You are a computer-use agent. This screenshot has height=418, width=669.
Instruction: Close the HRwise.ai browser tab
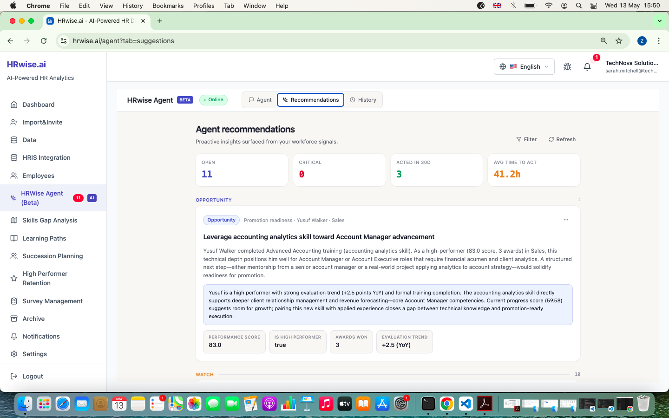click(x=143, y=21)
